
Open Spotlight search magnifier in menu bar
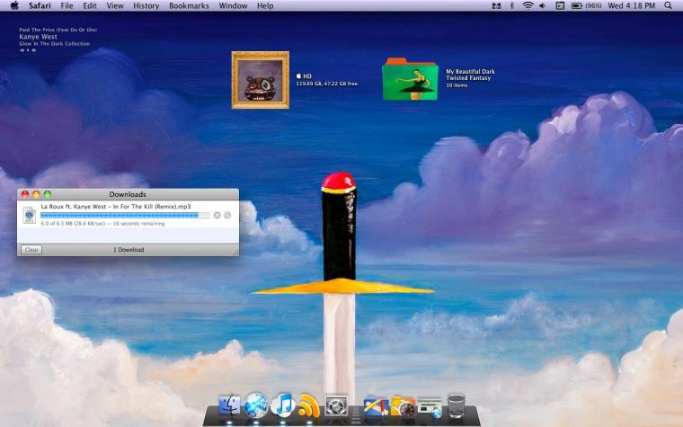(669, 5)
